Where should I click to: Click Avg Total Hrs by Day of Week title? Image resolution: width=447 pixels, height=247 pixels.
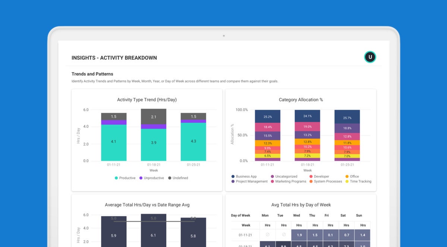pyautogui.click(x=301, y=205)
